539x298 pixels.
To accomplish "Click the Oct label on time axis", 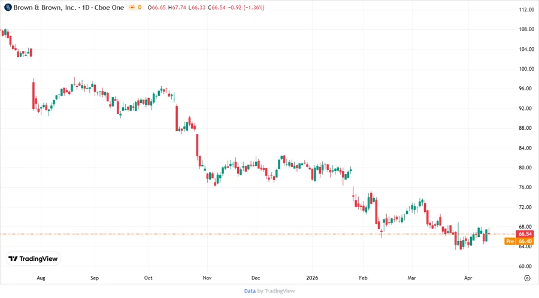I will [x=148, y=278].
